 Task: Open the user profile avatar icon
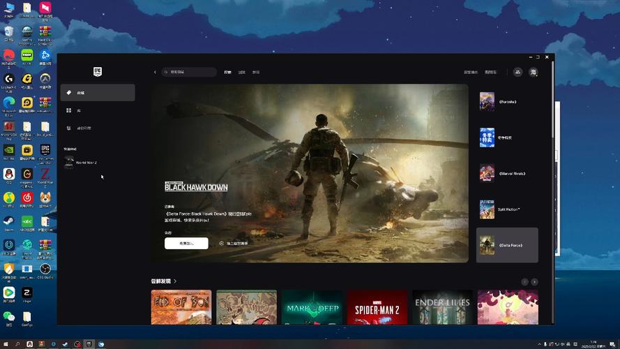point(534,72)
